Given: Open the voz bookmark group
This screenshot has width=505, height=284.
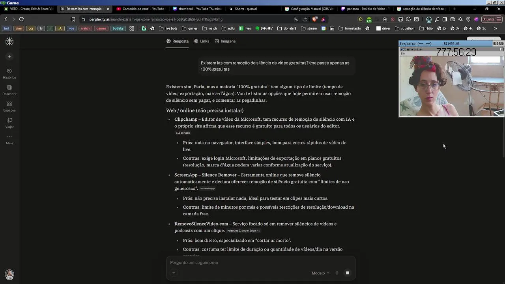Looking at the screenshot, I should [x=71, y=28].
